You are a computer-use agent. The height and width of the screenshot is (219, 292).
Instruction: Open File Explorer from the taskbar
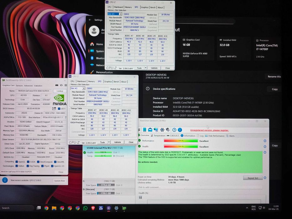pyautogui.click(x=54, y=208)
